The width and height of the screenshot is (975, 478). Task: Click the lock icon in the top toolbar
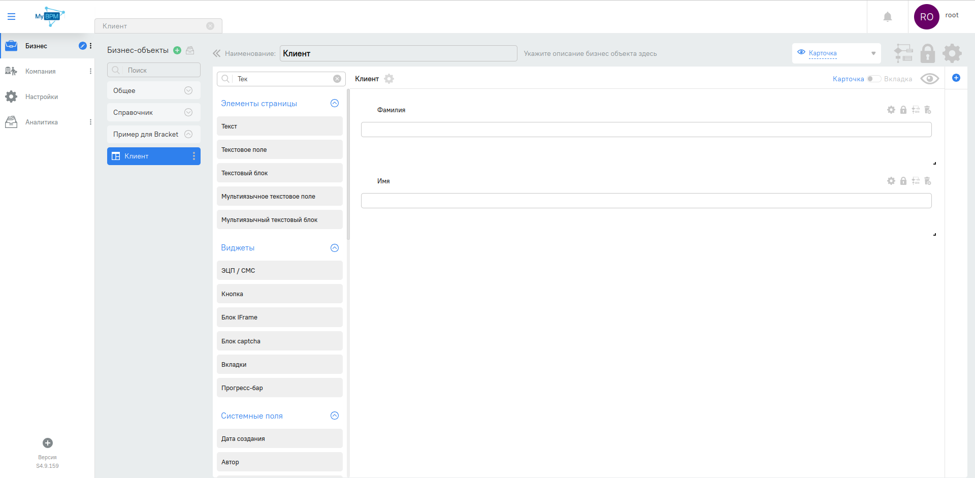coord(927,53)
